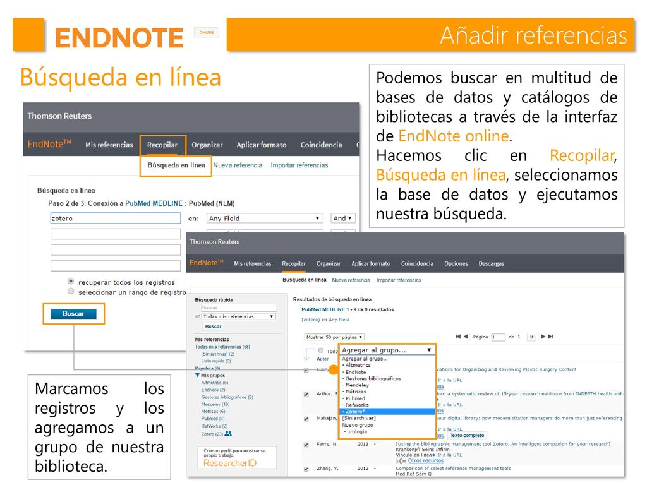Click EndNote logo in results window

click(x=207, y=263)
